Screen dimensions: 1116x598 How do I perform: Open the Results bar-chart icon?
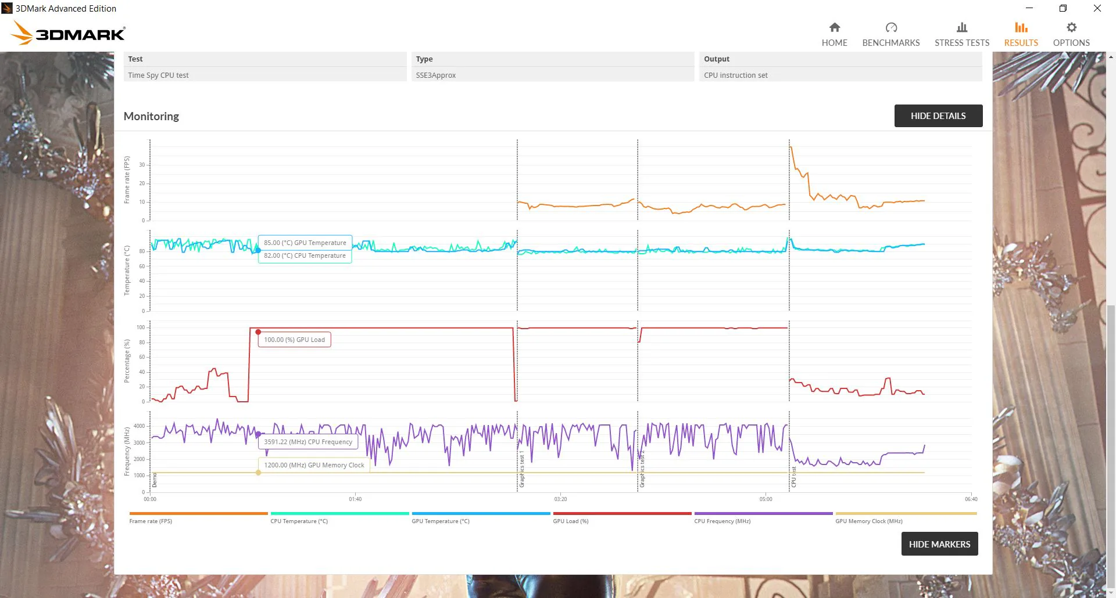coord(1021,27)
